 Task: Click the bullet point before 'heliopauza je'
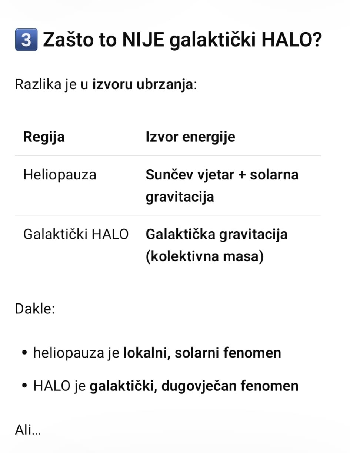click(x=25, y=353)
